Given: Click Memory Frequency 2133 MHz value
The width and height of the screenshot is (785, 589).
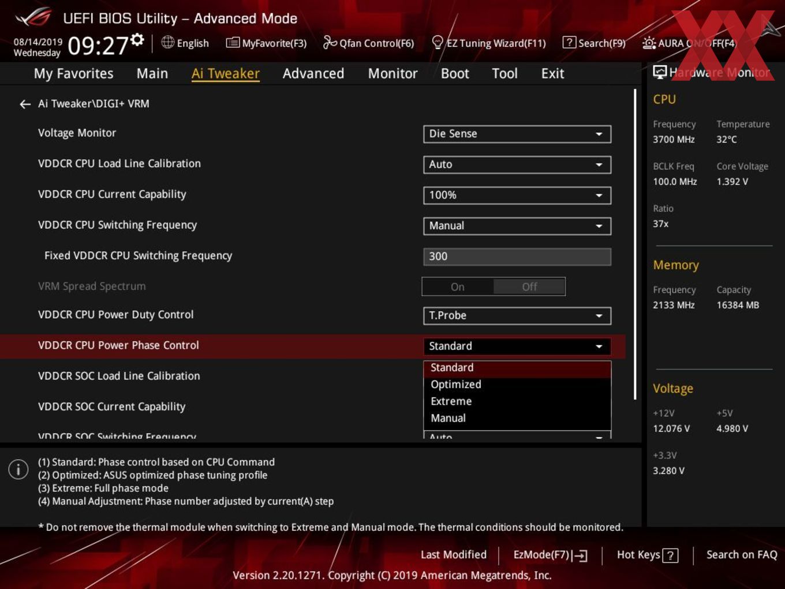Looking at the screenshot, I should [x=674, y=305].
